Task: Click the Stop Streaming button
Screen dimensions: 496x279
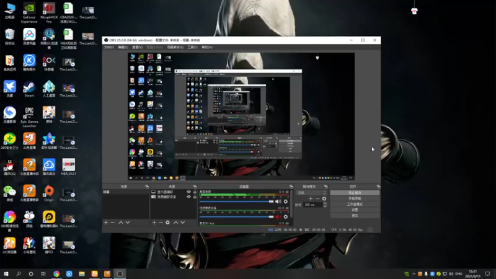Action: (x=355, y=193)
